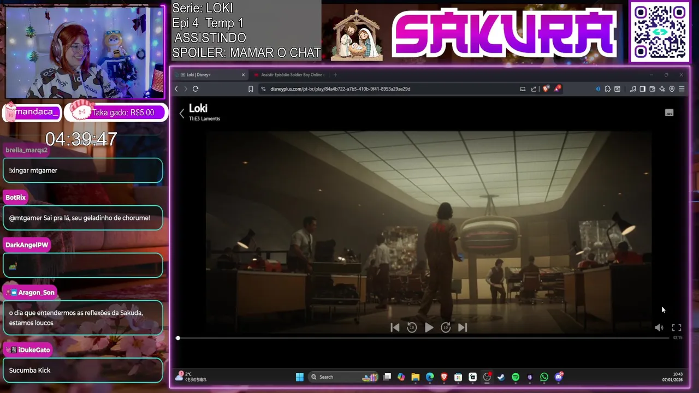Navigate back in the browser
The image size is (699, 393).
(x=176, y=89)
